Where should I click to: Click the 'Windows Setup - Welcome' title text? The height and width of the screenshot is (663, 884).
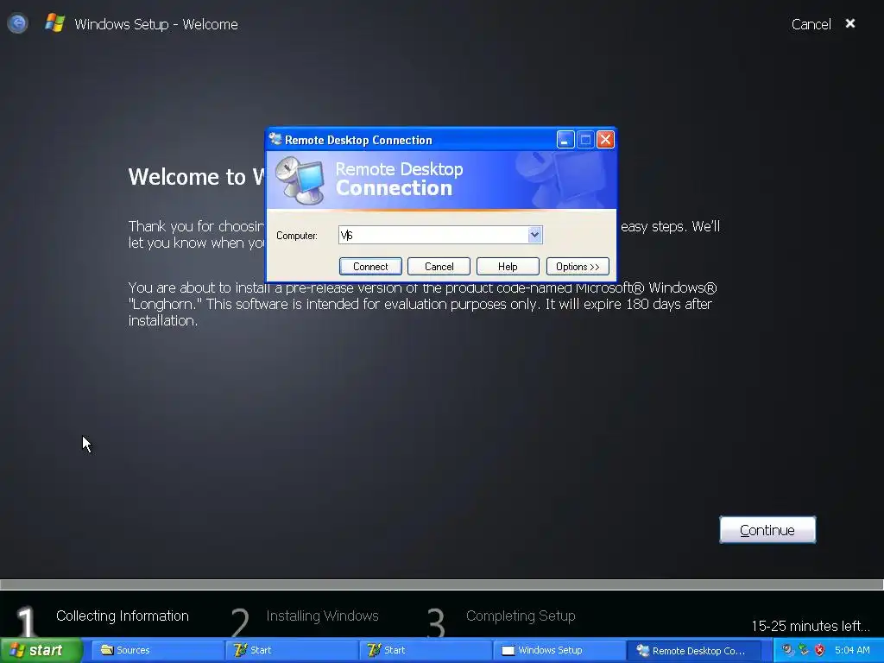(x=156, y=24)
